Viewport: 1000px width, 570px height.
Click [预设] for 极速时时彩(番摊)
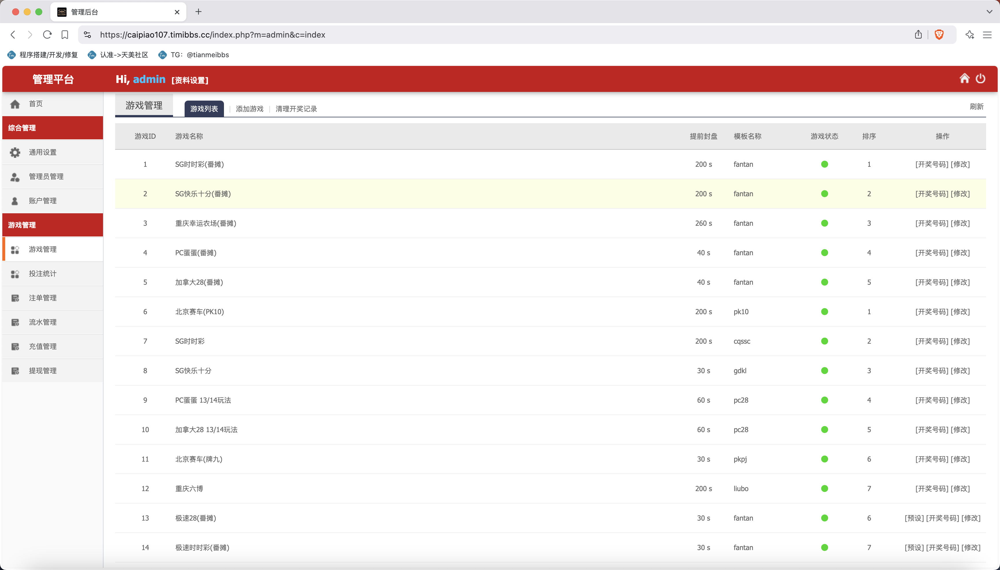pyautogui.click(x=914, y=548)
